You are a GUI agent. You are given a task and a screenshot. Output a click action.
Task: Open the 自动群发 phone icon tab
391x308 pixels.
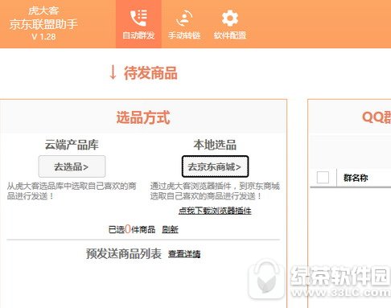tap(138, 18)
